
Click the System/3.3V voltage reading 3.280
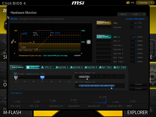tap(53, 101)
